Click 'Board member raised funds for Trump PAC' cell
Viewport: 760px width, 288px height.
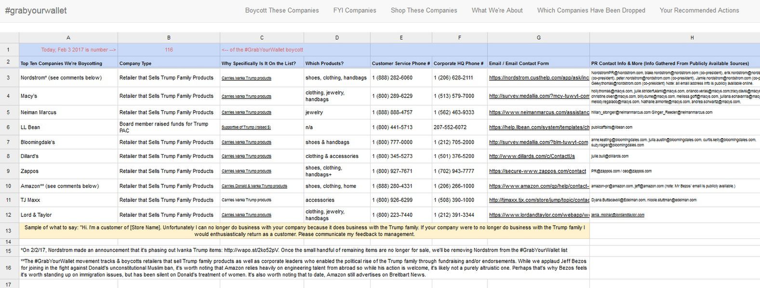tap(169, 127)
